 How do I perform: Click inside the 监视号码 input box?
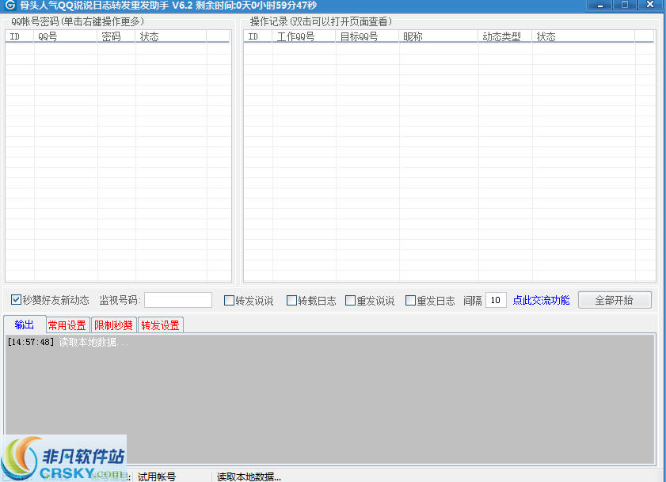click(177, 300)
